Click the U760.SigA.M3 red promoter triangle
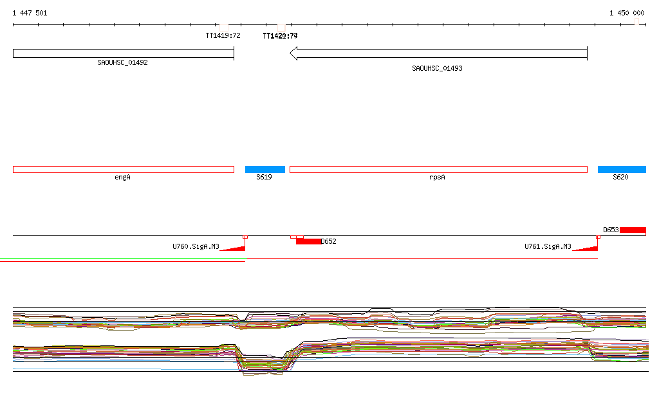The image size is (659, 393). (236, 248)
